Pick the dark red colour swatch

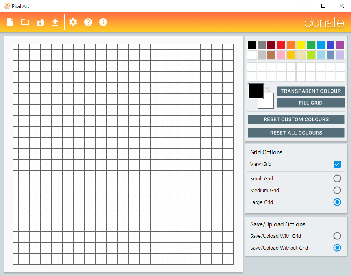pyautogui.click(x=271, y=45)
